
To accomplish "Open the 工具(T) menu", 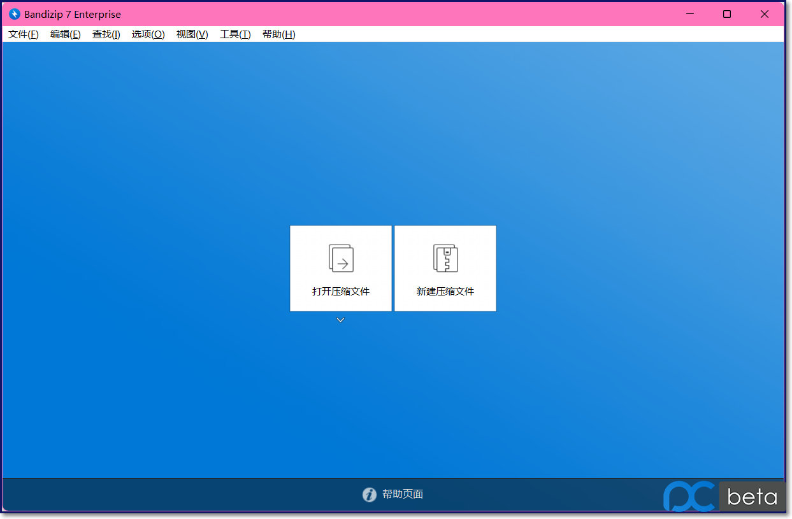I will pos(236,34).
